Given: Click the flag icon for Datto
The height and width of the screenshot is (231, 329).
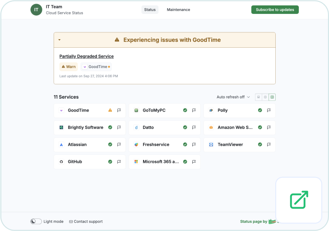Looking at the screenshot, I should pyautogui.click(x=194, y=127).
